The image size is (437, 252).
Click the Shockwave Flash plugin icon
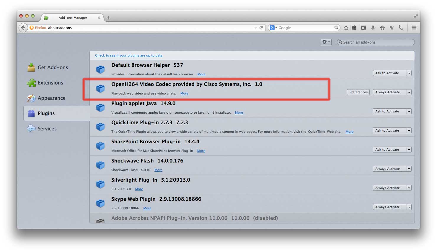click(100, 165)
